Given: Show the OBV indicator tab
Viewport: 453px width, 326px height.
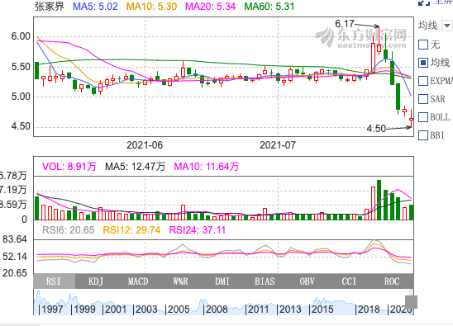Looking at the screenshot, I should click(x=307, y=281).
